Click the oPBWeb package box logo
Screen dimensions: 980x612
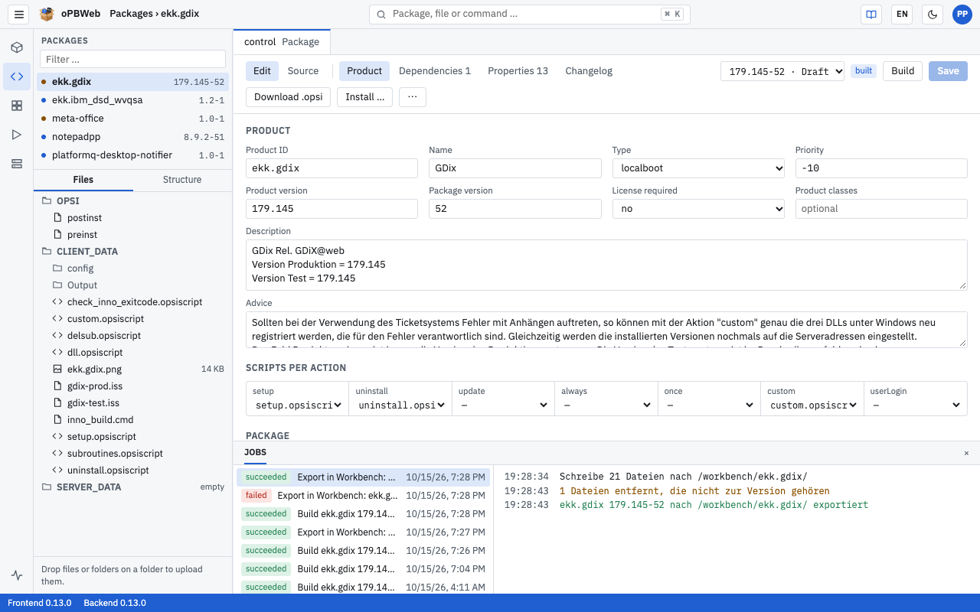coord(47,14)
